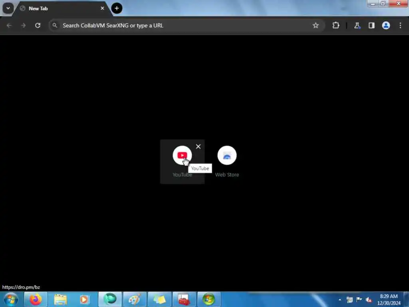Open the network tray icon
Screen dimensions: 409x307
[349, 299]
